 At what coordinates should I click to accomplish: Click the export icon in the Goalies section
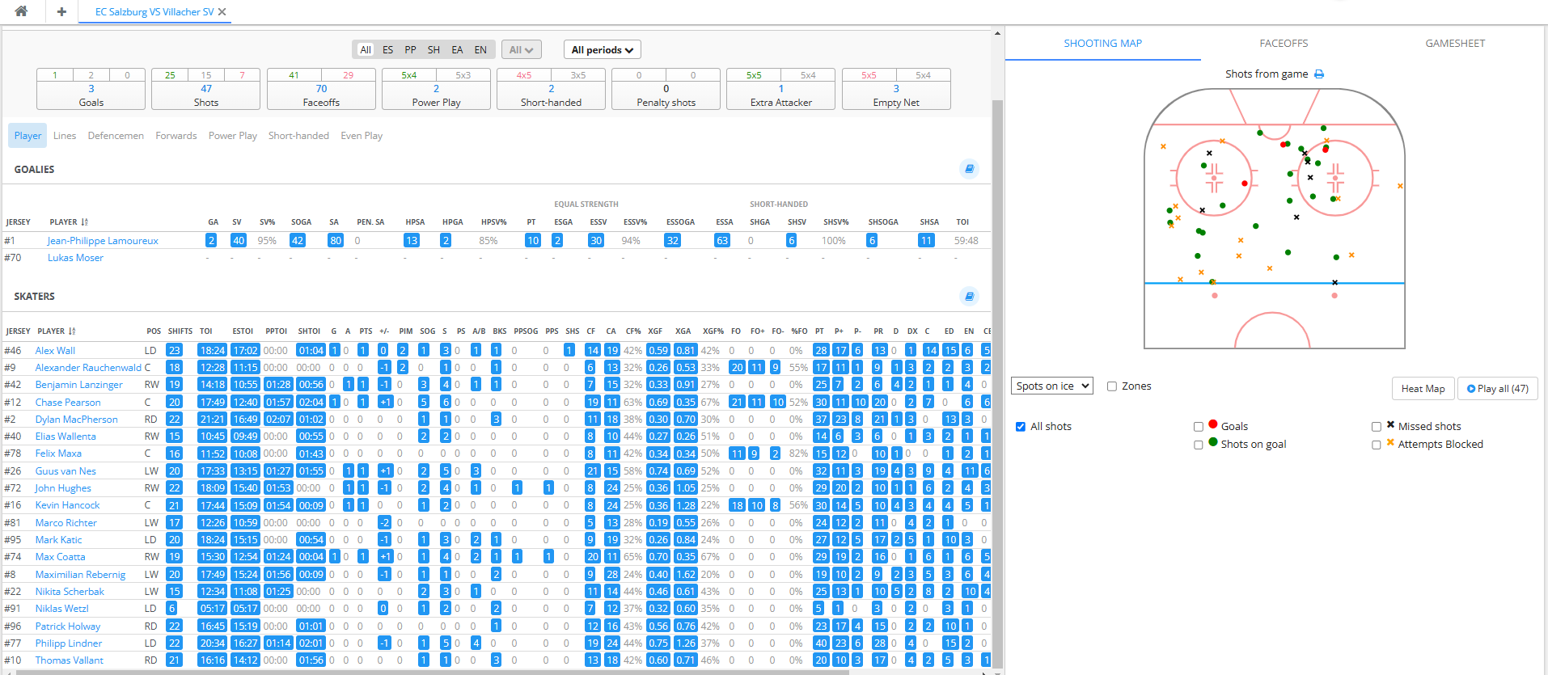pos(968,169)
